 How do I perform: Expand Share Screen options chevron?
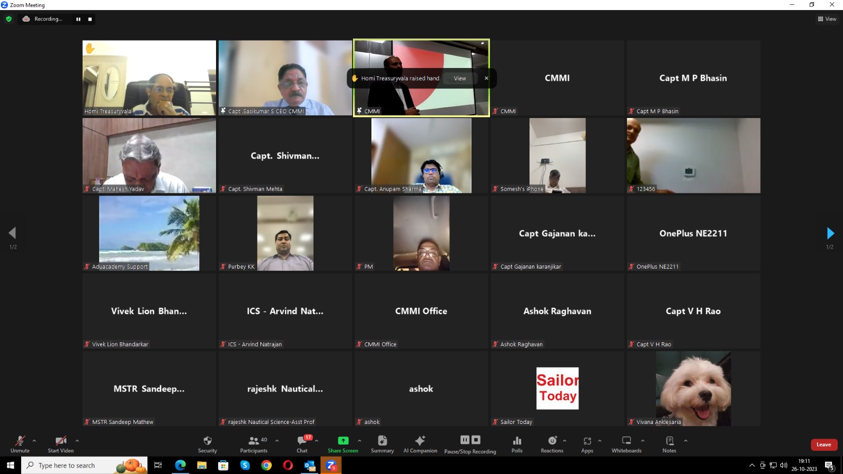click(359, 441)
